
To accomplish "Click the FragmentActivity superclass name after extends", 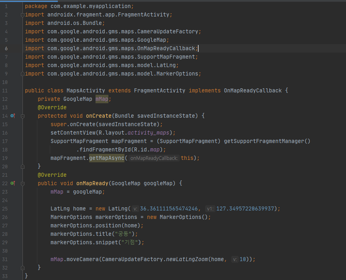I will [159, 90].
